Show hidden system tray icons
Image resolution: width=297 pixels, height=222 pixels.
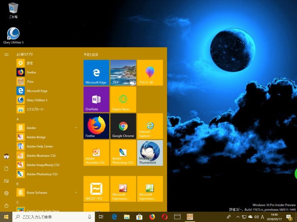238,217
